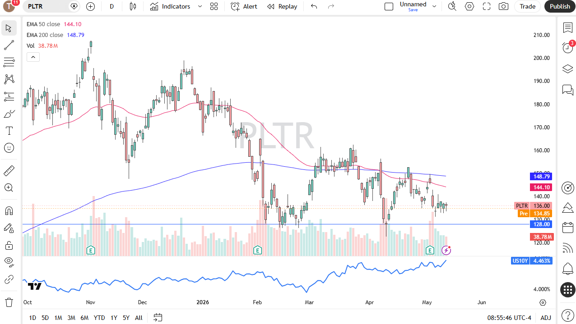Change the D daily interval
Screen dimensions: 576x324
111,6
